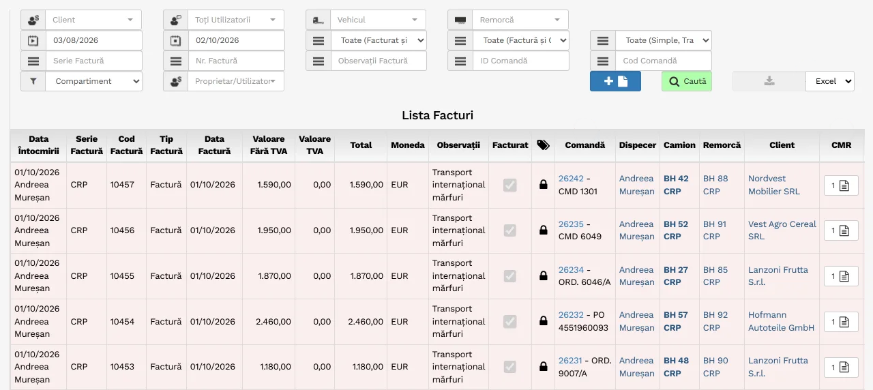The height and width of the screenshot is (390, 873).
Task: Click the Serie Factură input field
Action: pyautogui.click(x=93, y=61)
